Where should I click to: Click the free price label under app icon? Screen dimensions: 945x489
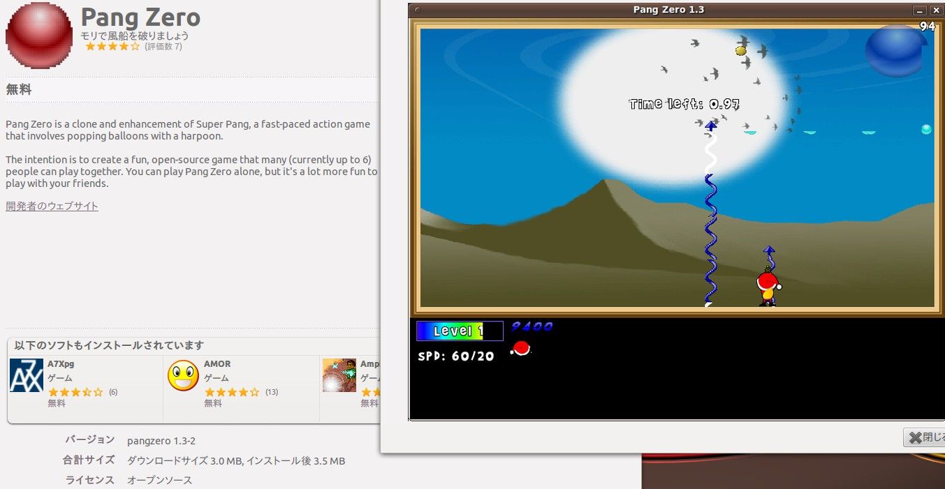click(x=19, y=89)
